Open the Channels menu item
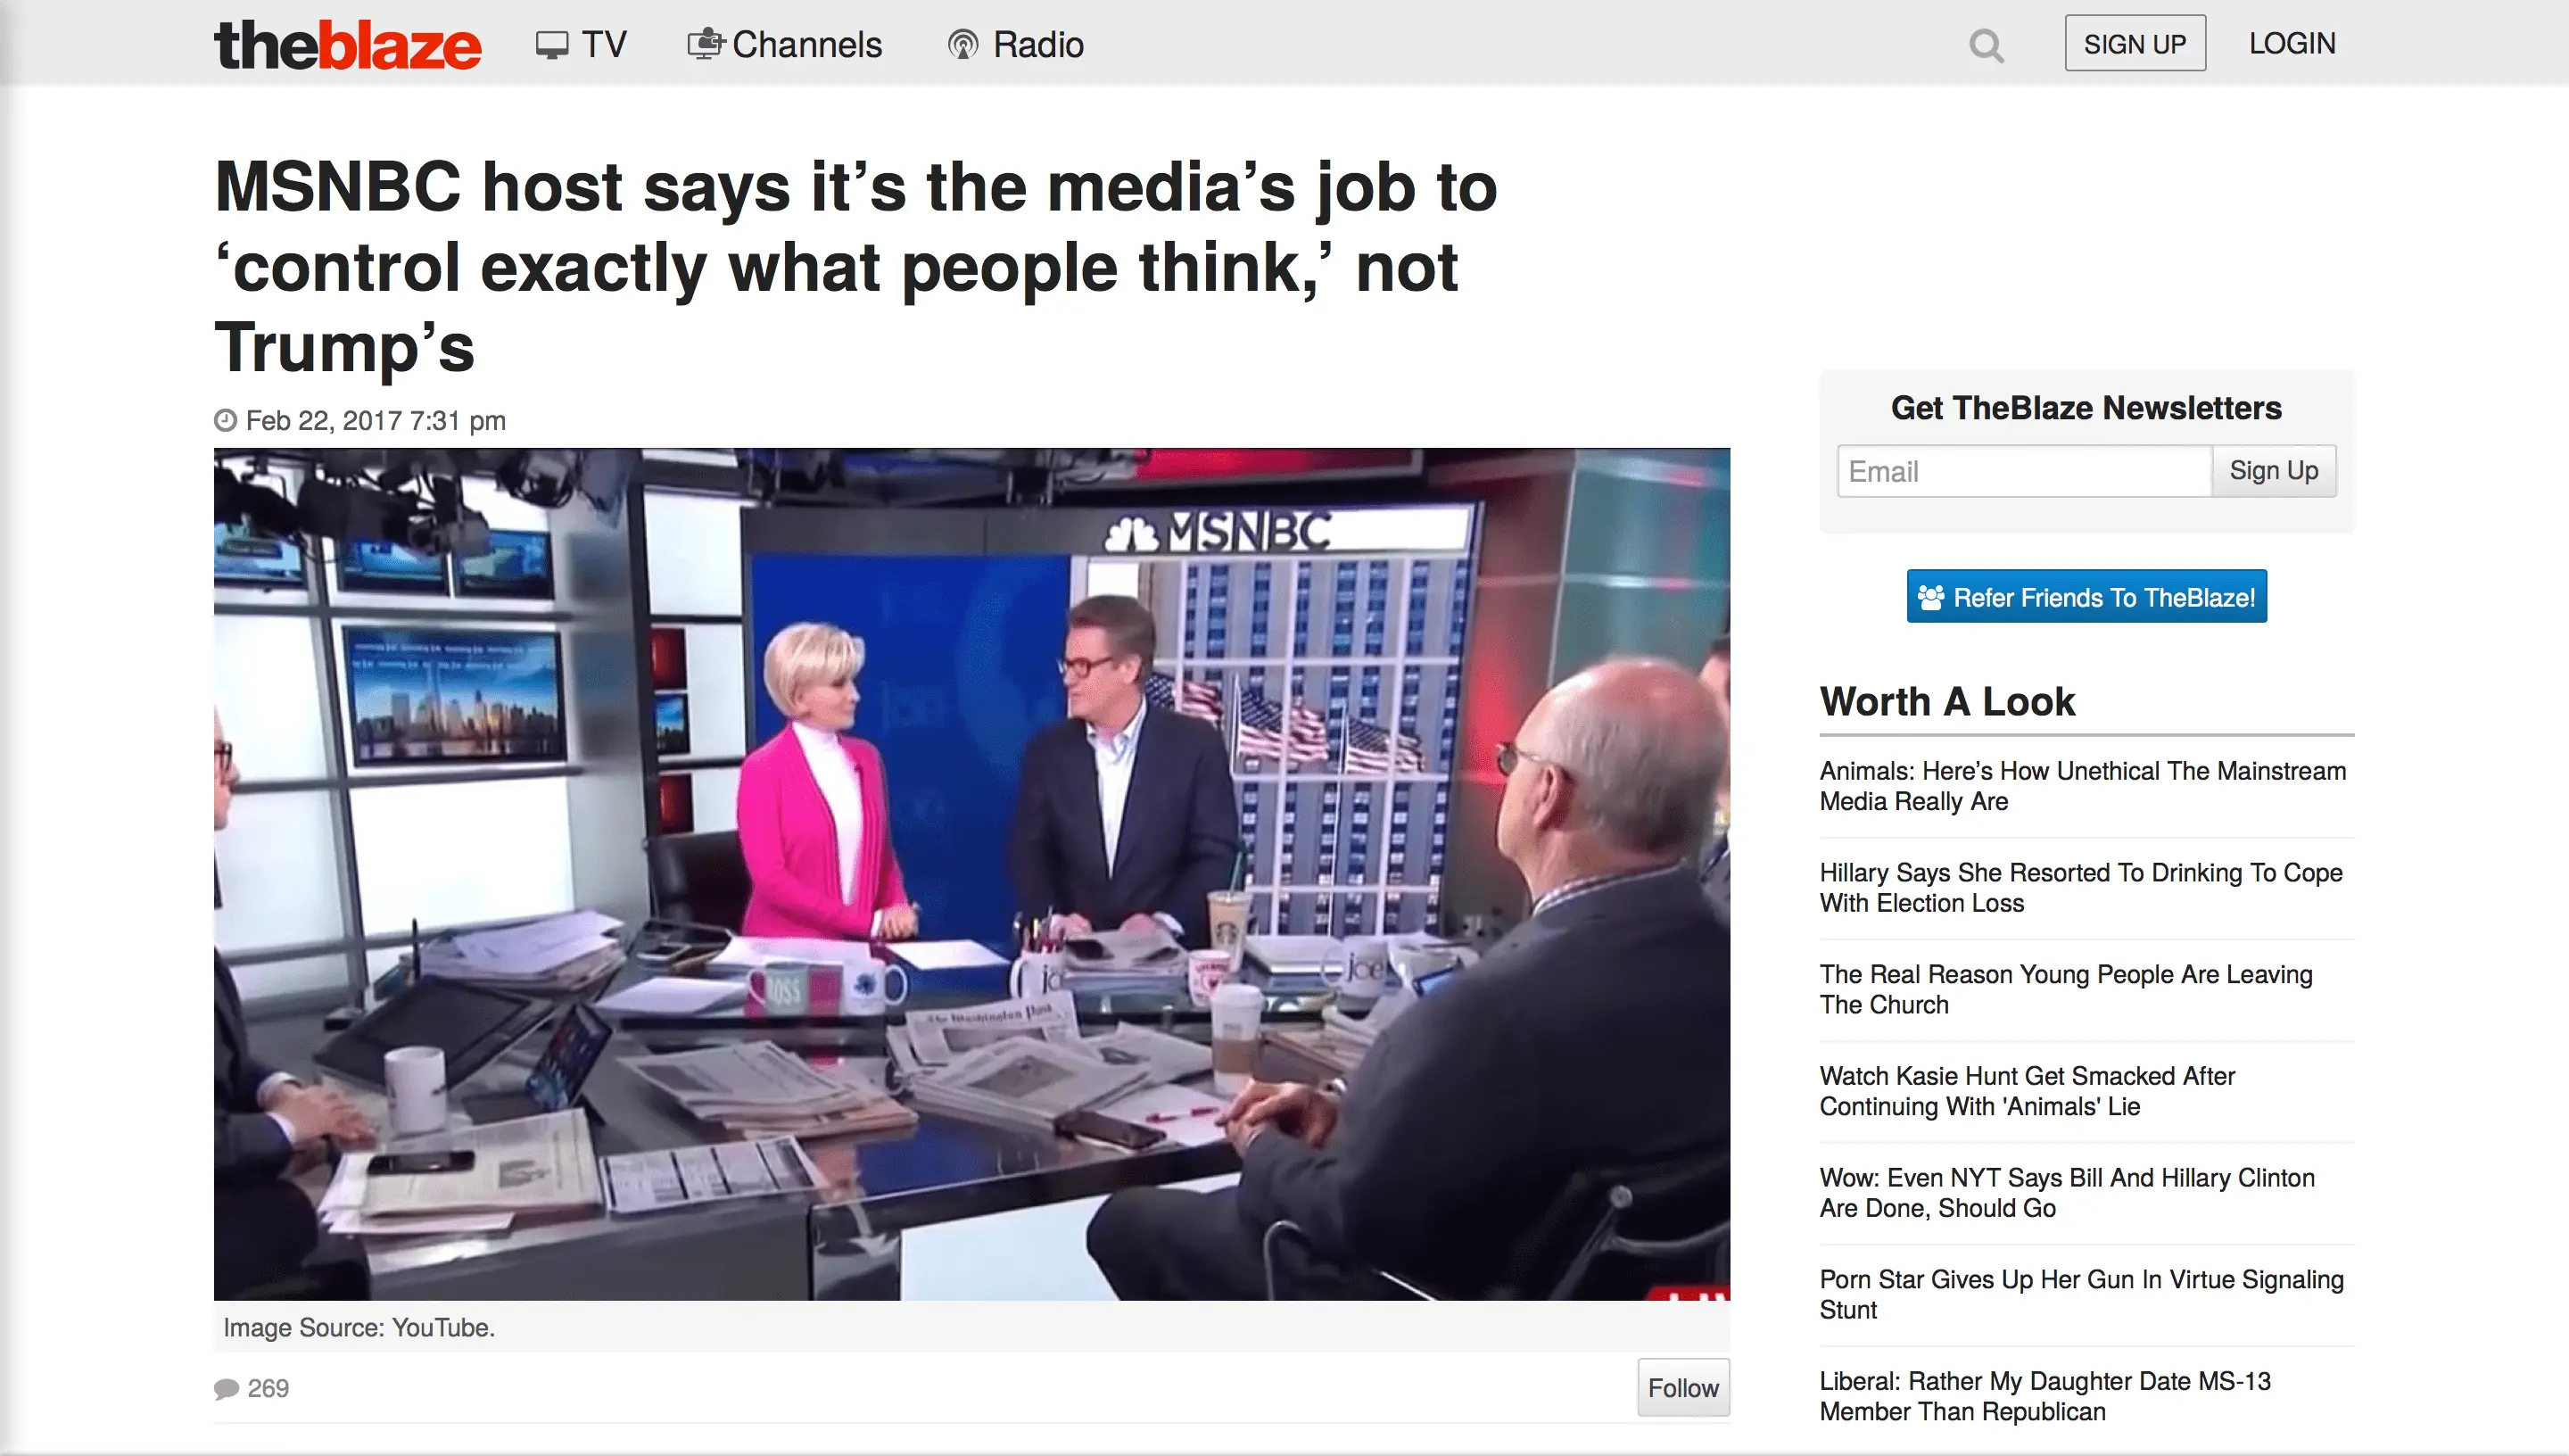Image resolution: width=2569 pixels, height=1456 pixels. tap(806, 45)
